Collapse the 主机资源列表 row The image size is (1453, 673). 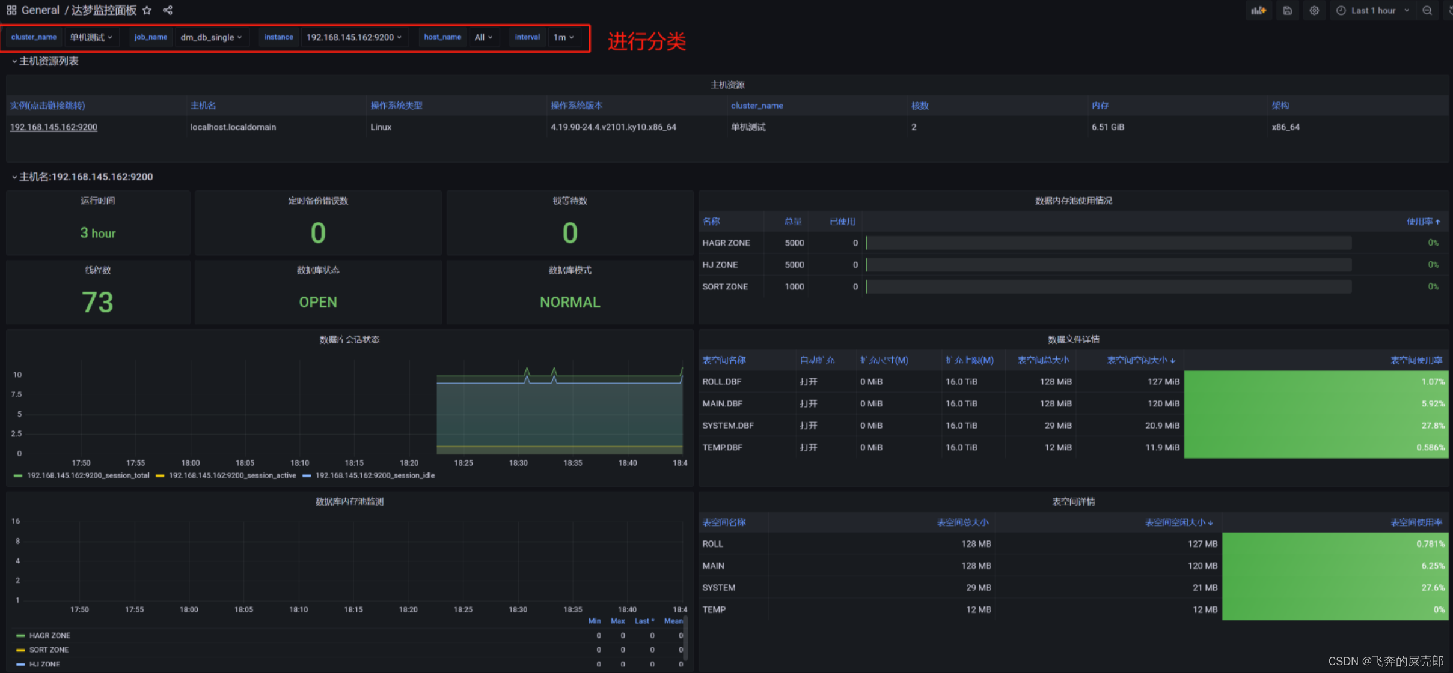pyautogui.click(x=45, y=61)
